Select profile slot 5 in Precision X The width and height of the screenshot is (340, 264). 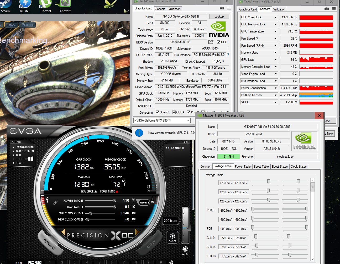99,262
